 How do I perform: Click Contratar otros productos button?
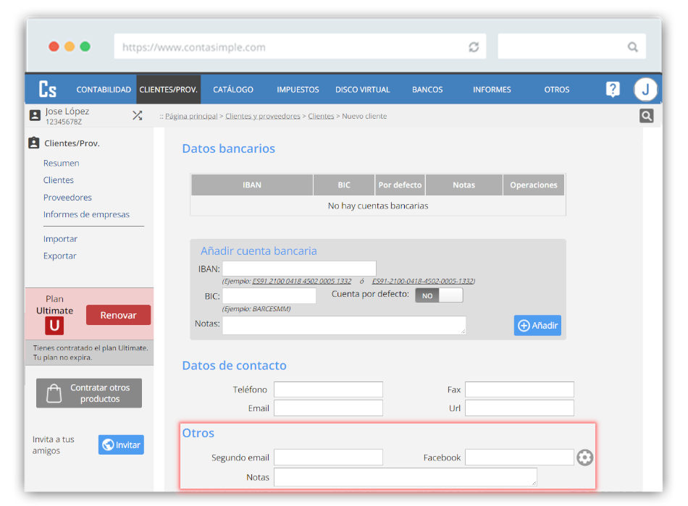[89, 393]
